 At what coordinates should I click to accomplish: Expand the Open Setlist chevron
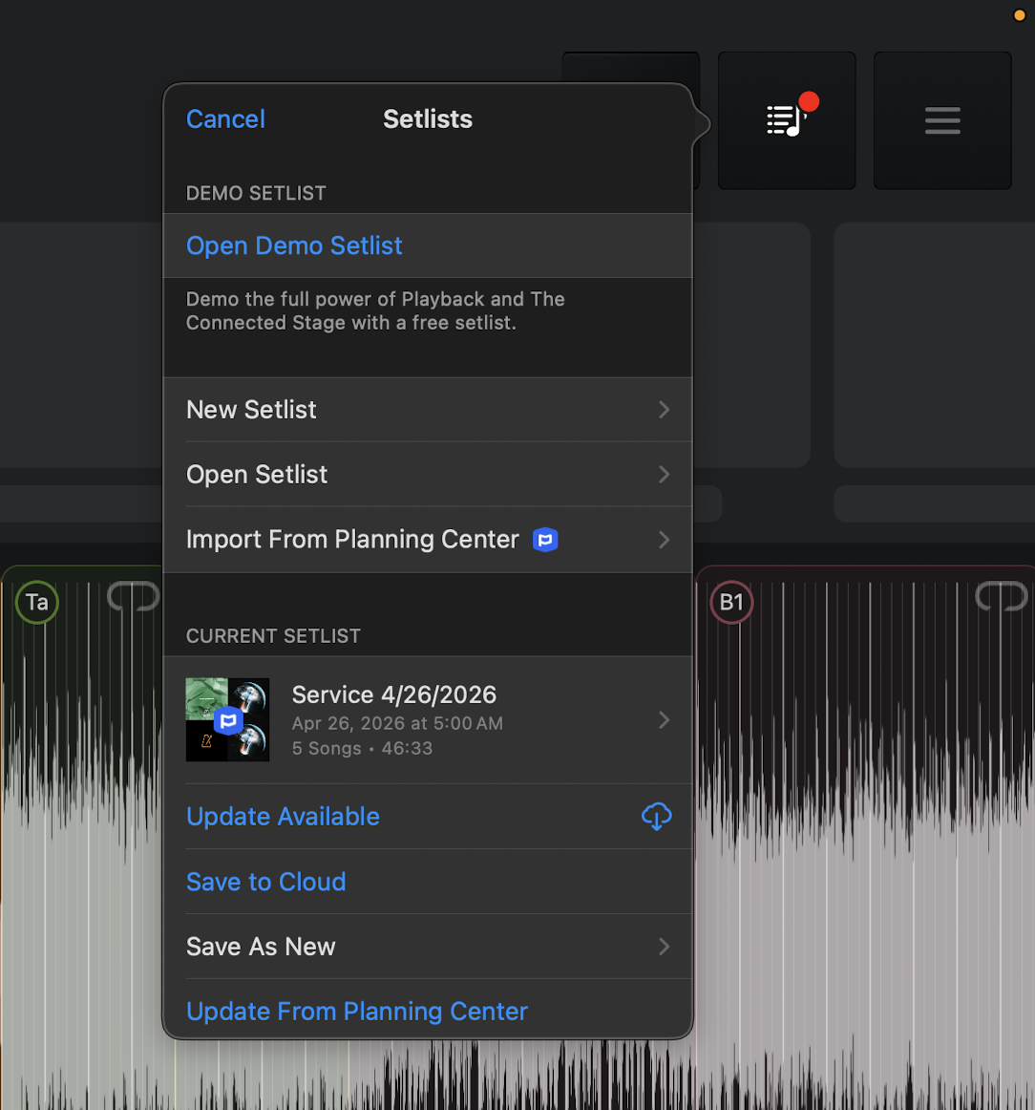pyautogui.click(x=664, y=475)
